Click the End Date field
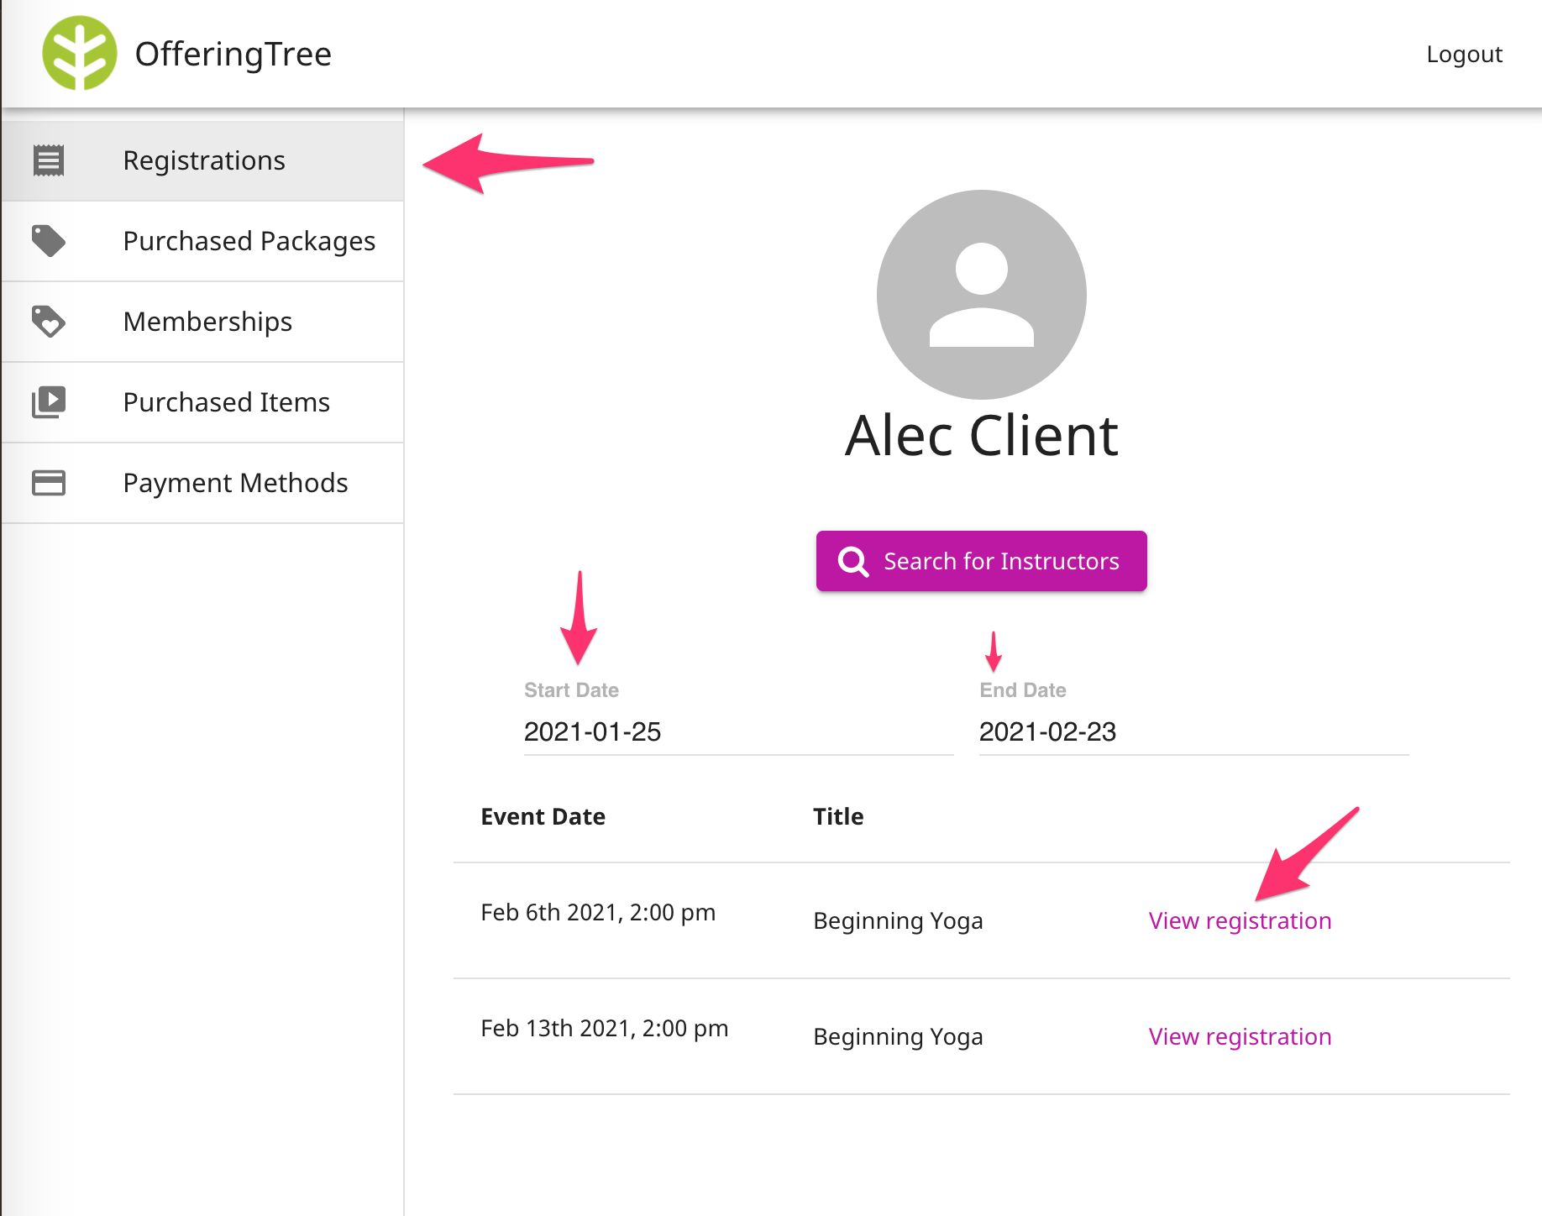 coord(1194,731)
